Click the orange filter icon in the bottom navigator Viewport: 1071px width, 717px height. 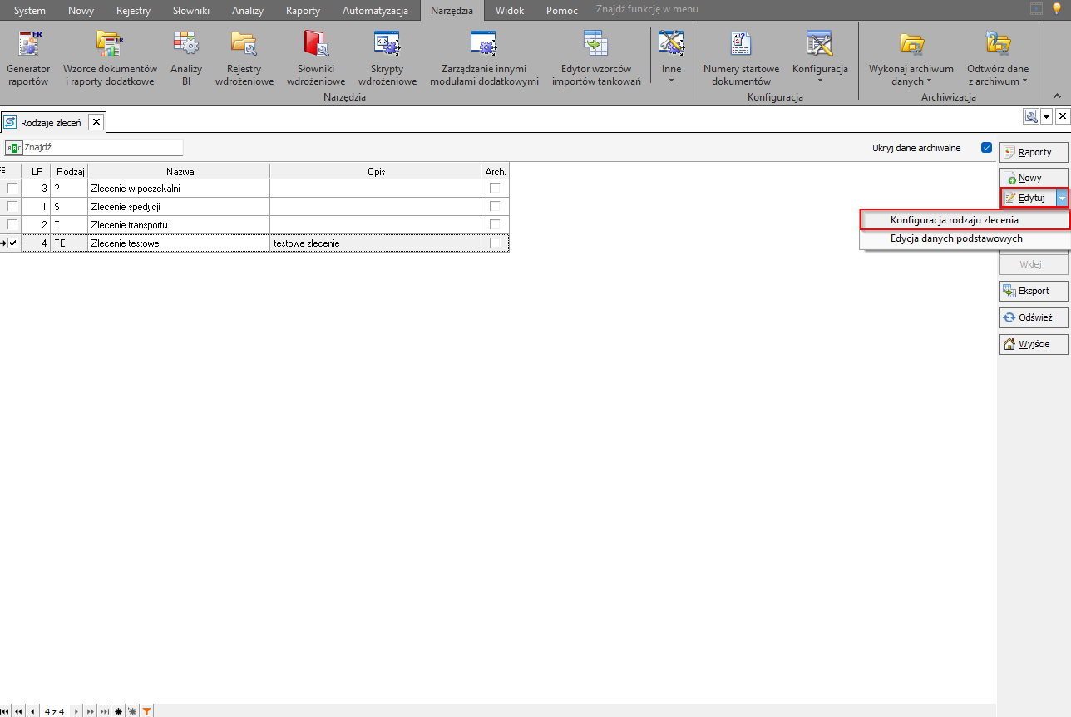pos(146,711)
